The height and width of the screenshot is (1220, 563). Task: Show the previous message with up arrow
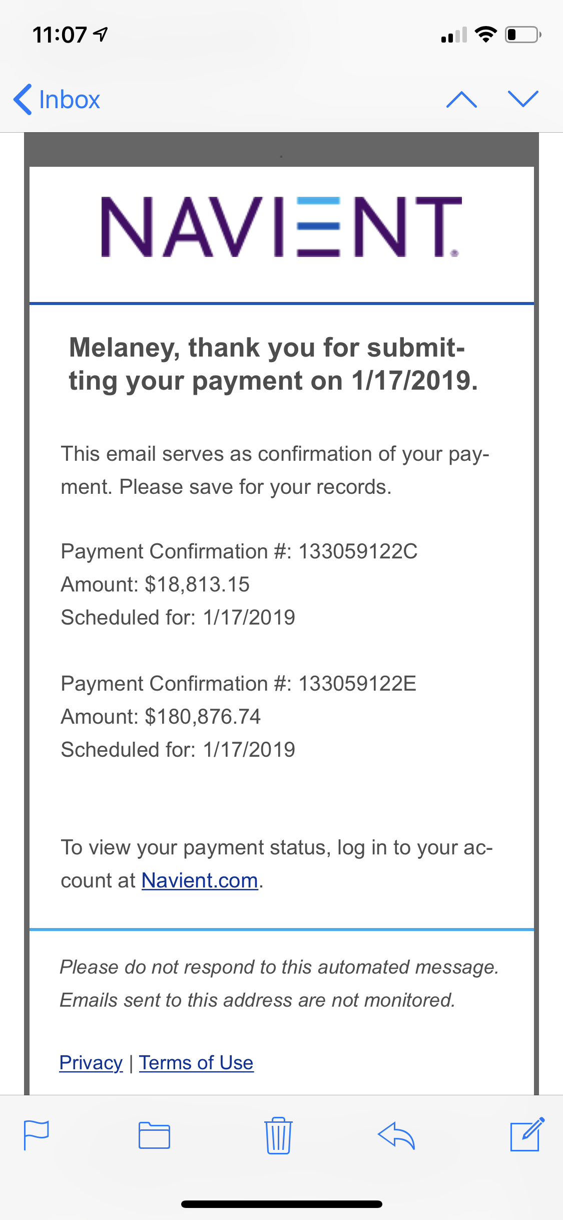[461, 99]
